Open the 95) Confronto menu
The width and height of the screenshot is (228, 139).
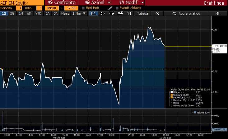62,2
